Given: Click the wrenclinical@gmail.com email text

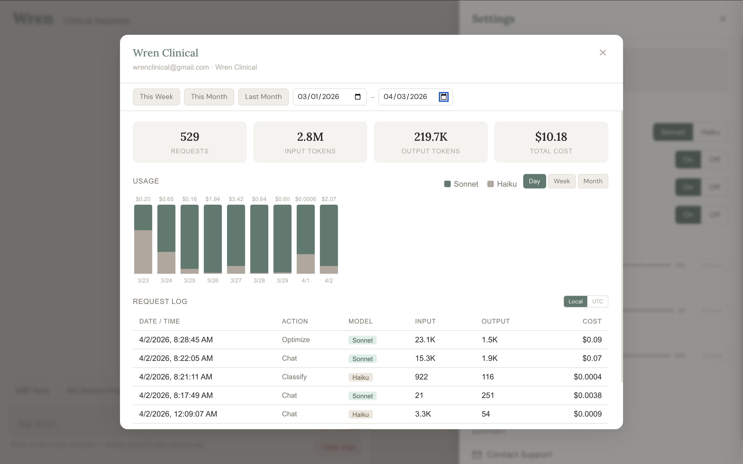Looking at the screenshot, I should tap(171, 67).
